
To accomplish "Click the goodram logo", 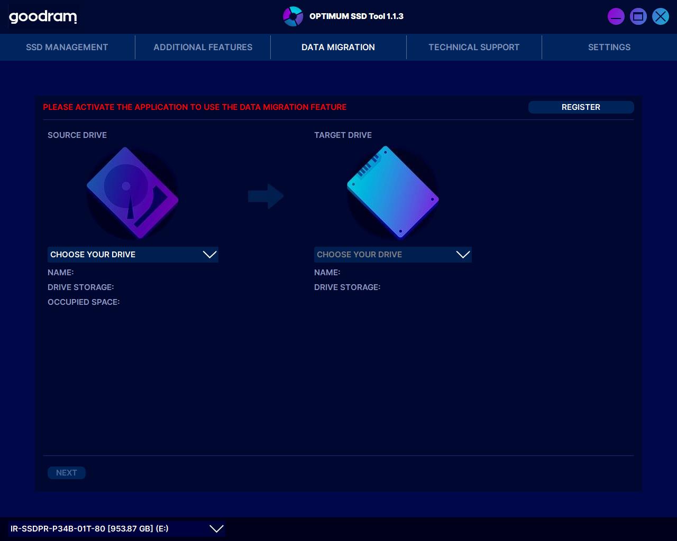I will (43, 17).
